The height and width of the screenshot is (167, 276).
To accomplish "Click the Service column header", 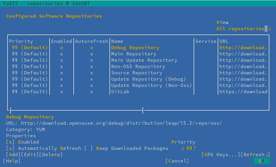I will (x=206, y=41).
